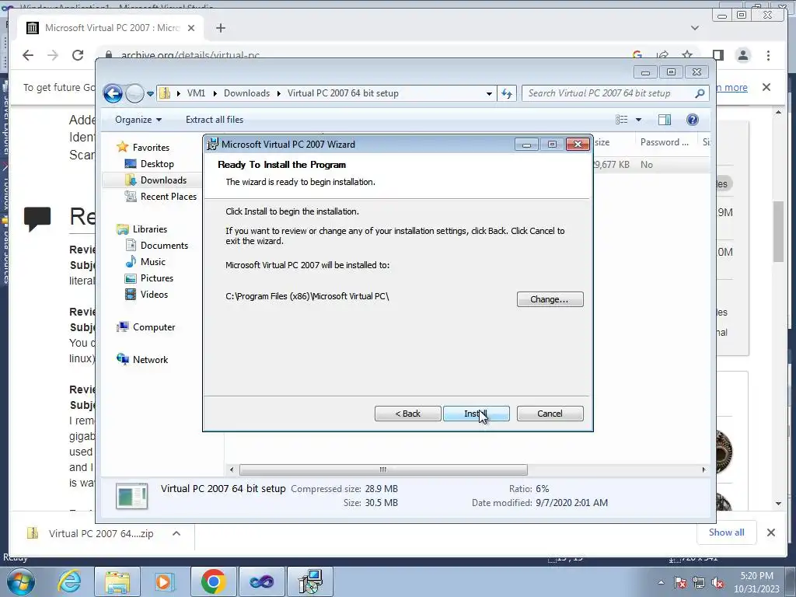
Task: Open recent locations dropdown in Explorer
Action: click(x=150, y=94)
